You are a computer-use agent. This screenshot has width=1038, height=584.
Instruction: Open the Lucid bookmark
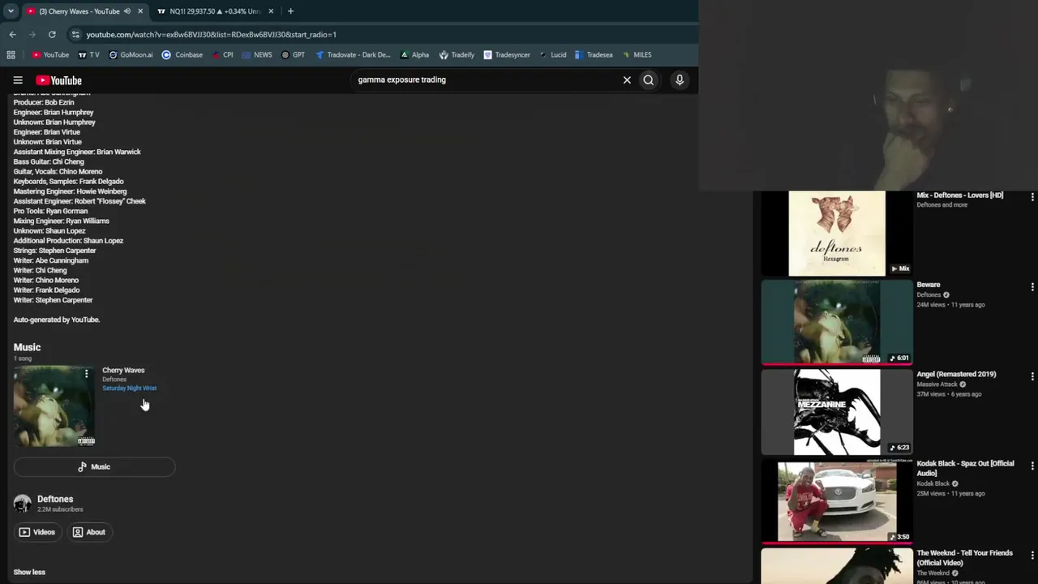pos(552,55)
